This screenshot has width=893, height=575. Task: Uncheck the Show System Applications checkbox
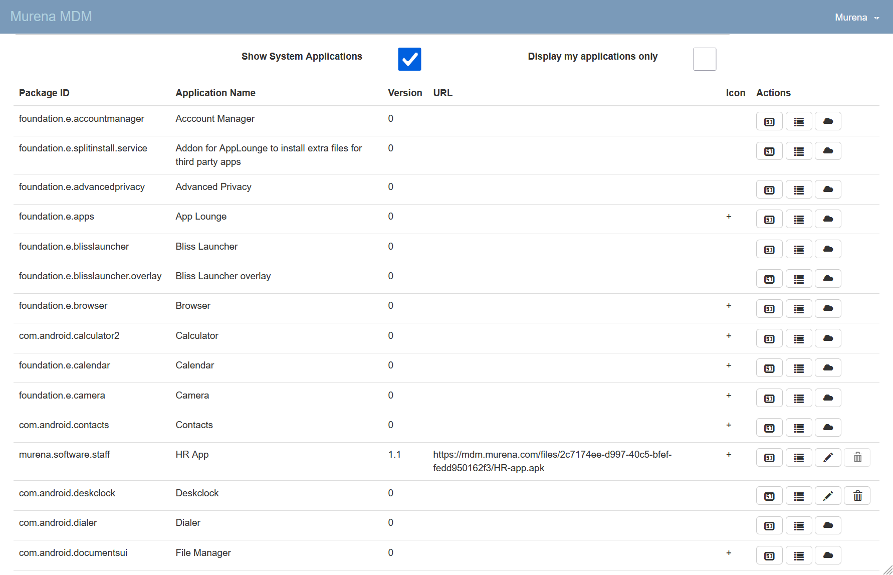[x=409, y=59]
